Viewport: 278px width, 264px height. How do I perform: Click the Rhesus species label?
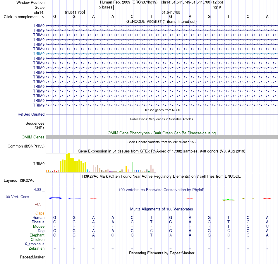click(38, 222)
